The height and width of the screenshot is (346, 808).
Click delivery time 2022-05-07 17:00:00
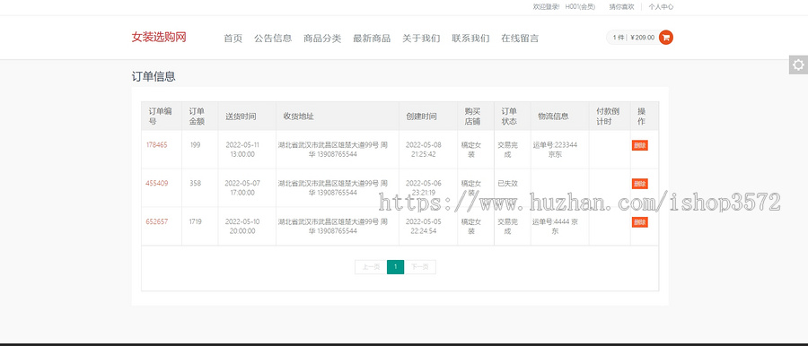click(242, 188)
